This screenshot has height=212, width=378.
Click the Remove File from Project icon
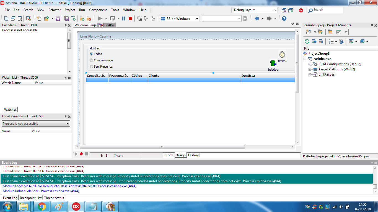point(89,18)
